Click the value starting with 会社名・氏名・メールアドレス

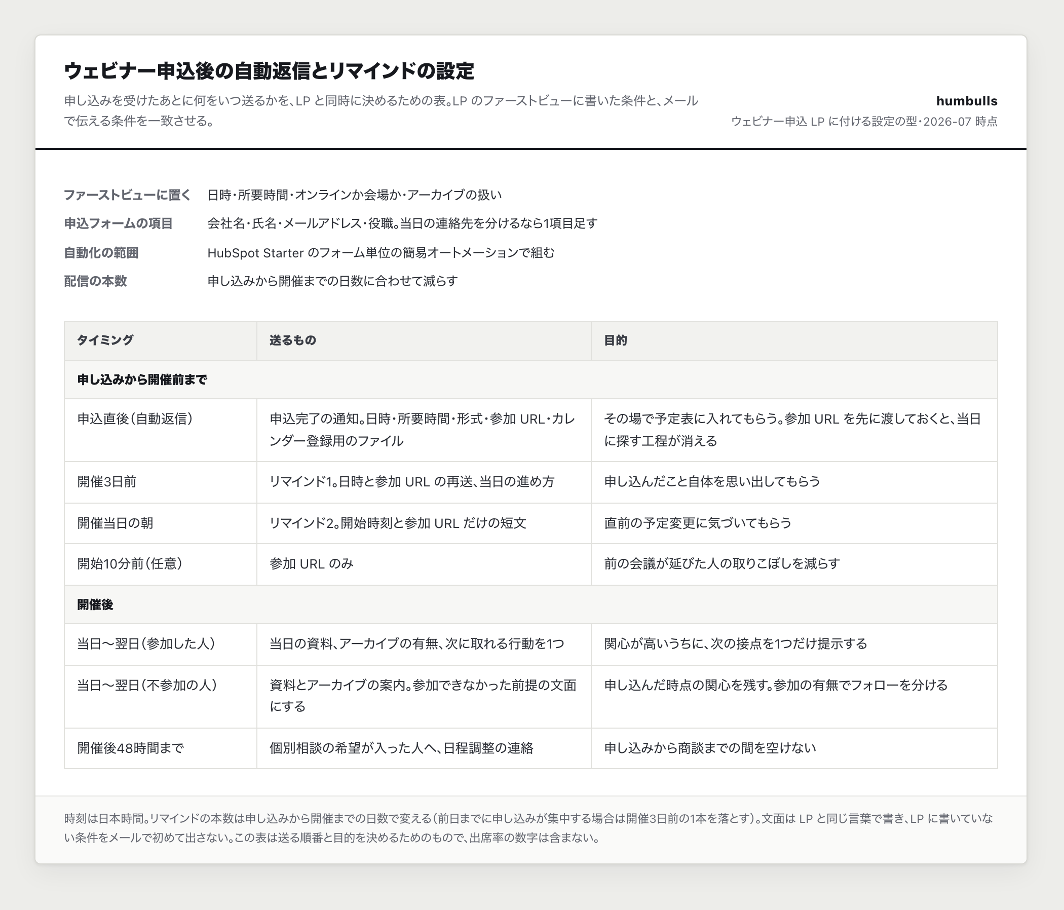pos(403,224)
